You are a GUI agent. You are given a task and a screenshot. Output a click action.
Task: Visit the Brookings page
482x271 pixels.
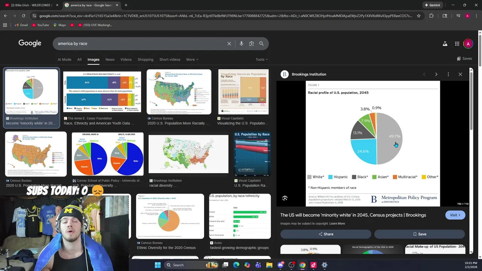coord(455,215)
